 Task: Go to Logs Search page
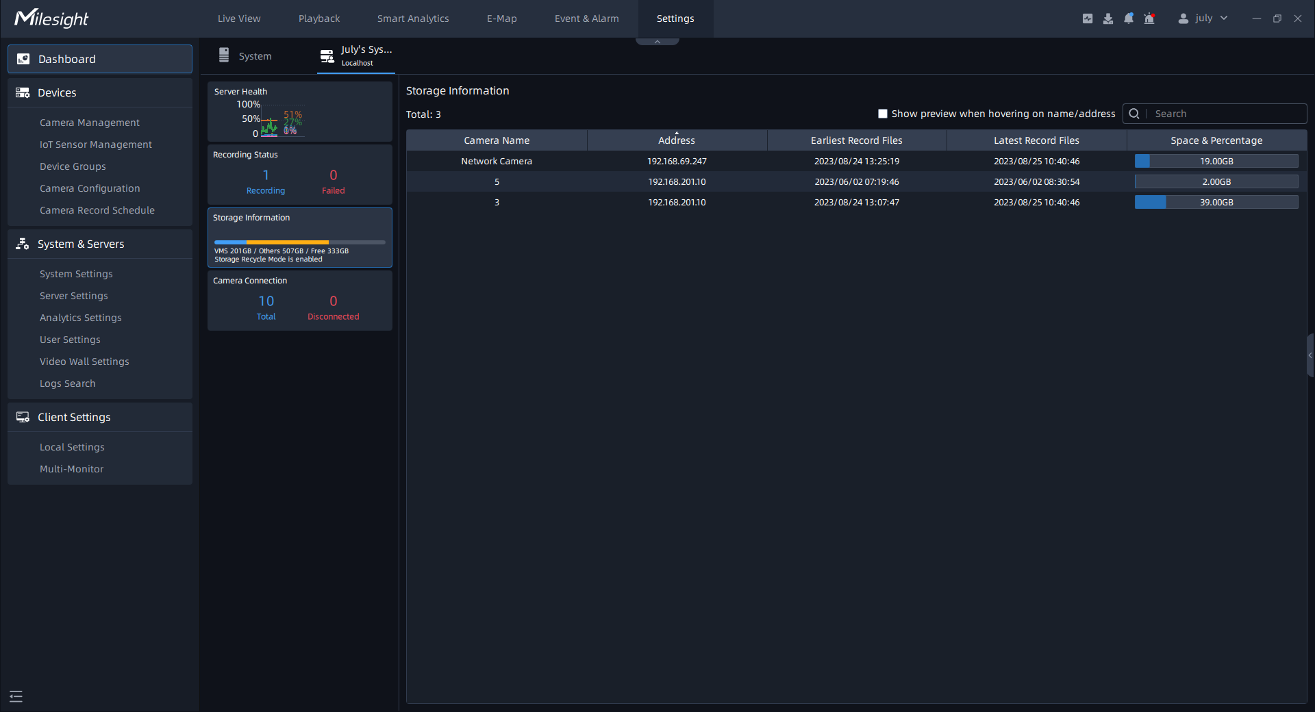(x=67, y=383)
